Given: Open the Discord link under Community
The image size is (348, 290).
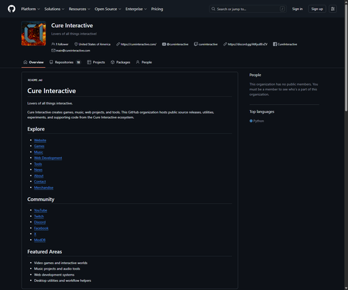Looking at the screenshot, I should (40, 222).
